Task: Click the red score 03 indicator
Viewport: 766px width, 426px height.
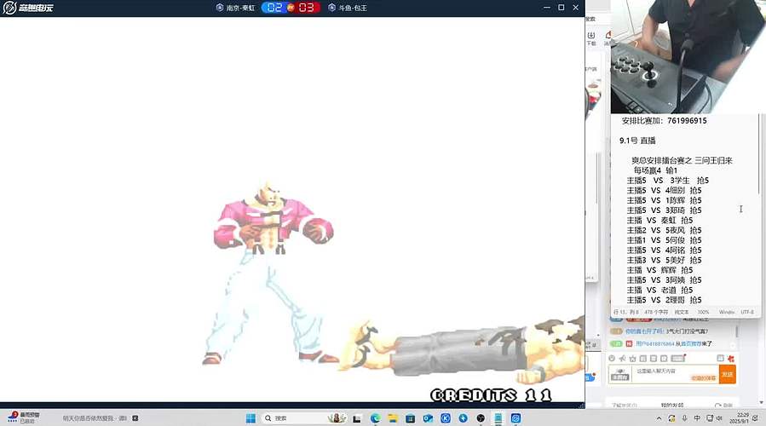Action: pyautogui.click(x=307, y=8)
